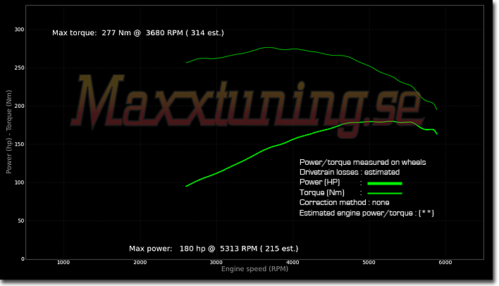499x286 pixels.
Task: Click the 4000 RPM axis tick label
Action: pos(292,263)
